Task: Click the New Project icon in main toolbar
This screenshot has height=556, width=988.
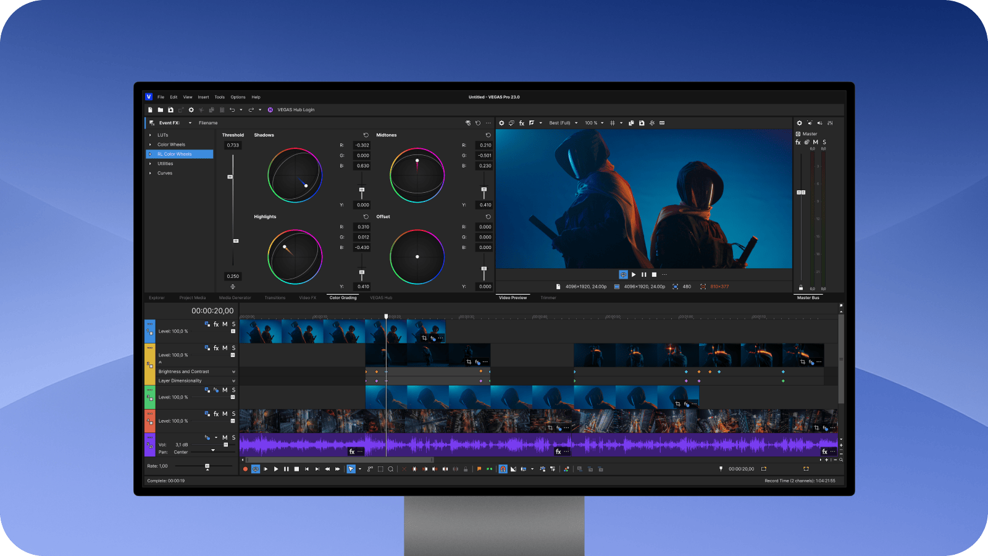Action: point(150,110)
